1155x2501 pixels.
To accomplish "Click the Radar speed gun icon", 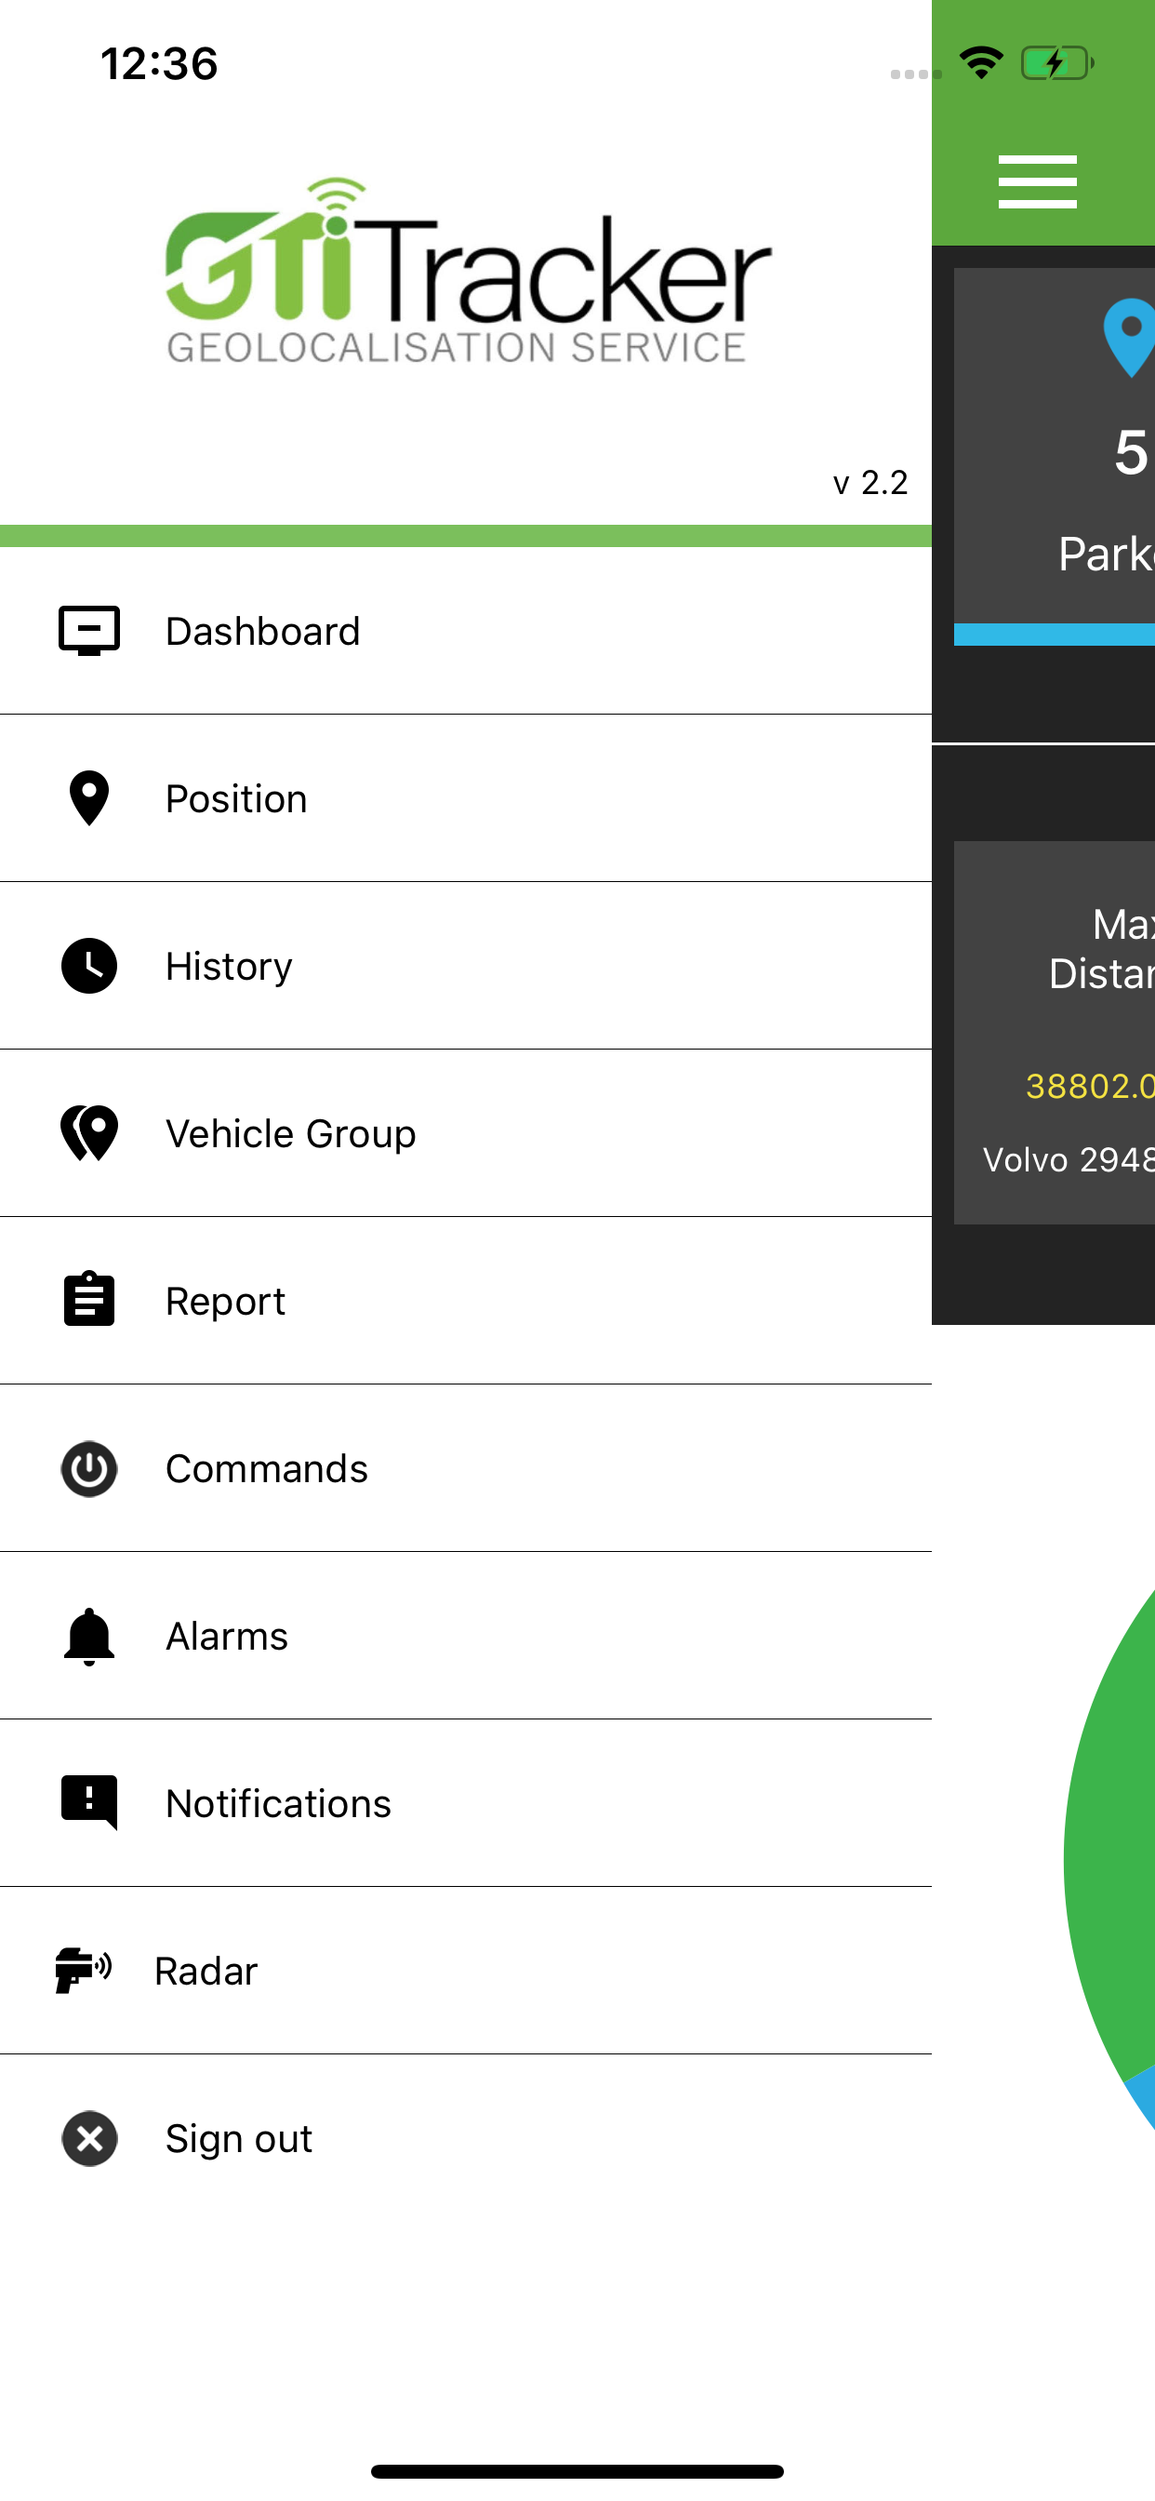I will 84,1970.
